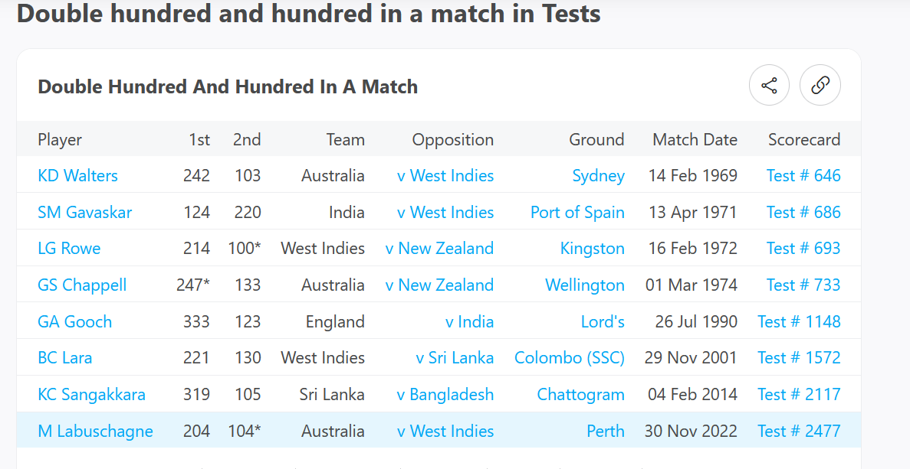The height and width of the screenshot is (469, 910).
Task: Click Port of Spain ground link
Action: pos(577,212)
